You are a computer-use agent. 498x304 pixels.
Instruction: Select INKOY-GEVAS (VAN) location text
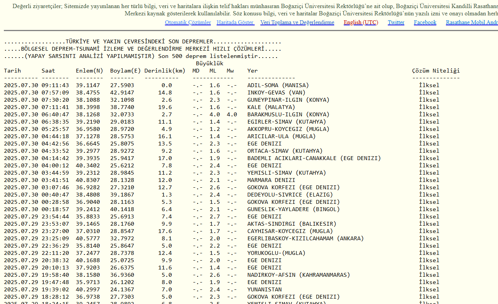[276, 93]
